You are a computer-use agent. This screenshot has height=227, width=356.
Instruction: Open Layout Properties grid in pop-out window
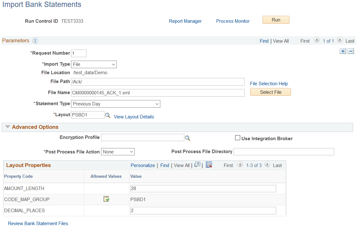tap(197, 164)
